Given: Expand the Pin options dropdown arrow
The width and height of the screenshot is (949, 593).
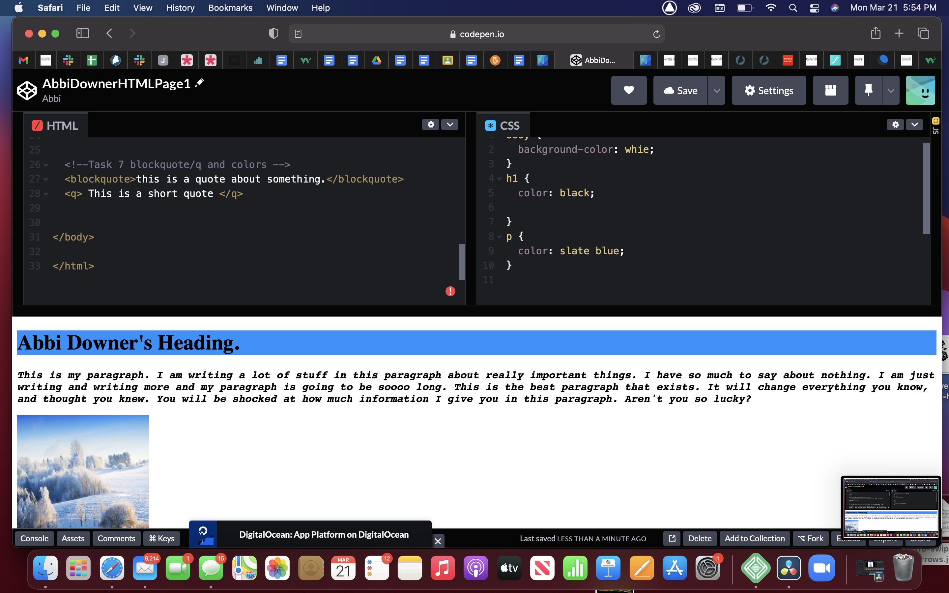Looking at the screenshot, I should tap(891, 91).
